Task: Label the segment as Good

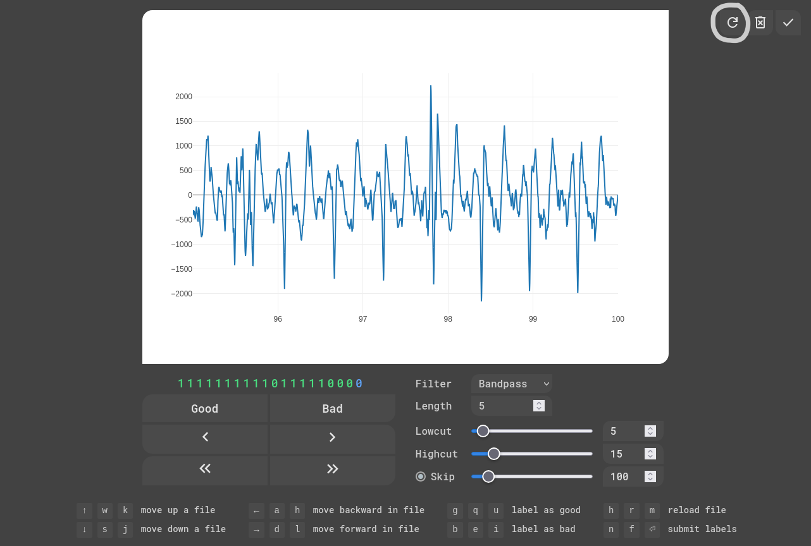Action: pos(205,409)
